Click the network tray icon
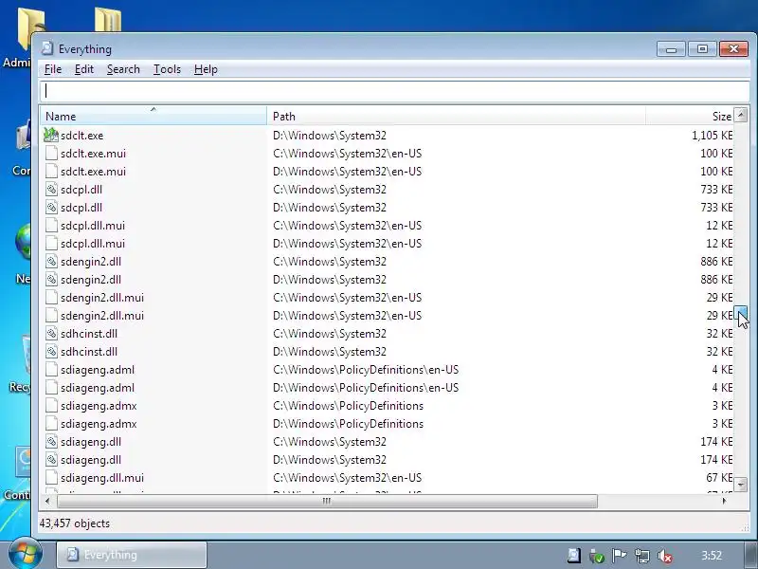Viewport: 758px width, 569px height. 642,556
